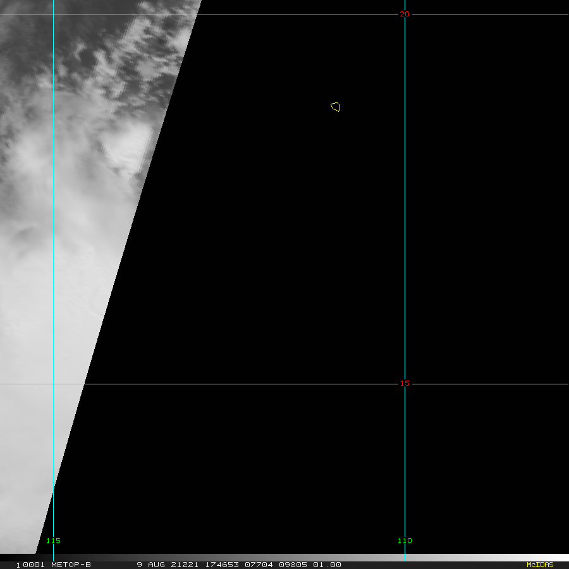Click the 9 AUG date text

151,565
